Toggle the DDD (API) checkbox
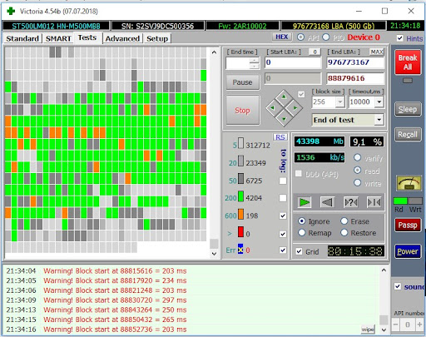This screenshot has width=426, height=337. pyautogui.click(x=299, y=174)
